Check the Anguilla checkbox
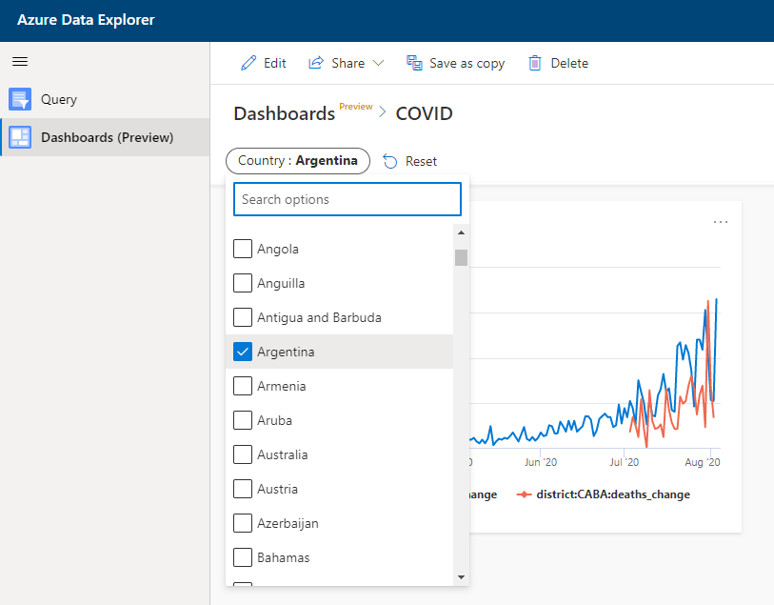 pos(243,283)
